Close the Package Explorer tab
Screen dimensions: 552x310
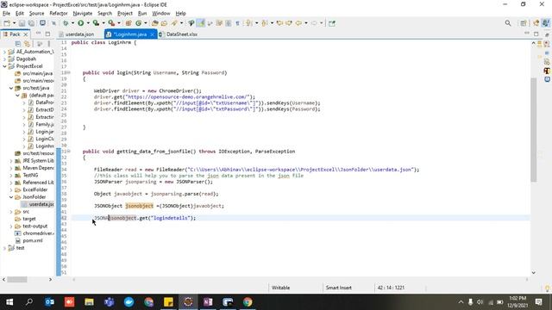point(25,34)
